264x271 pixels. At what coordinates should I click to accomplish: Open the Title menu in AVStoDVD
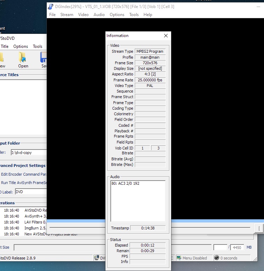coord(5,46)
